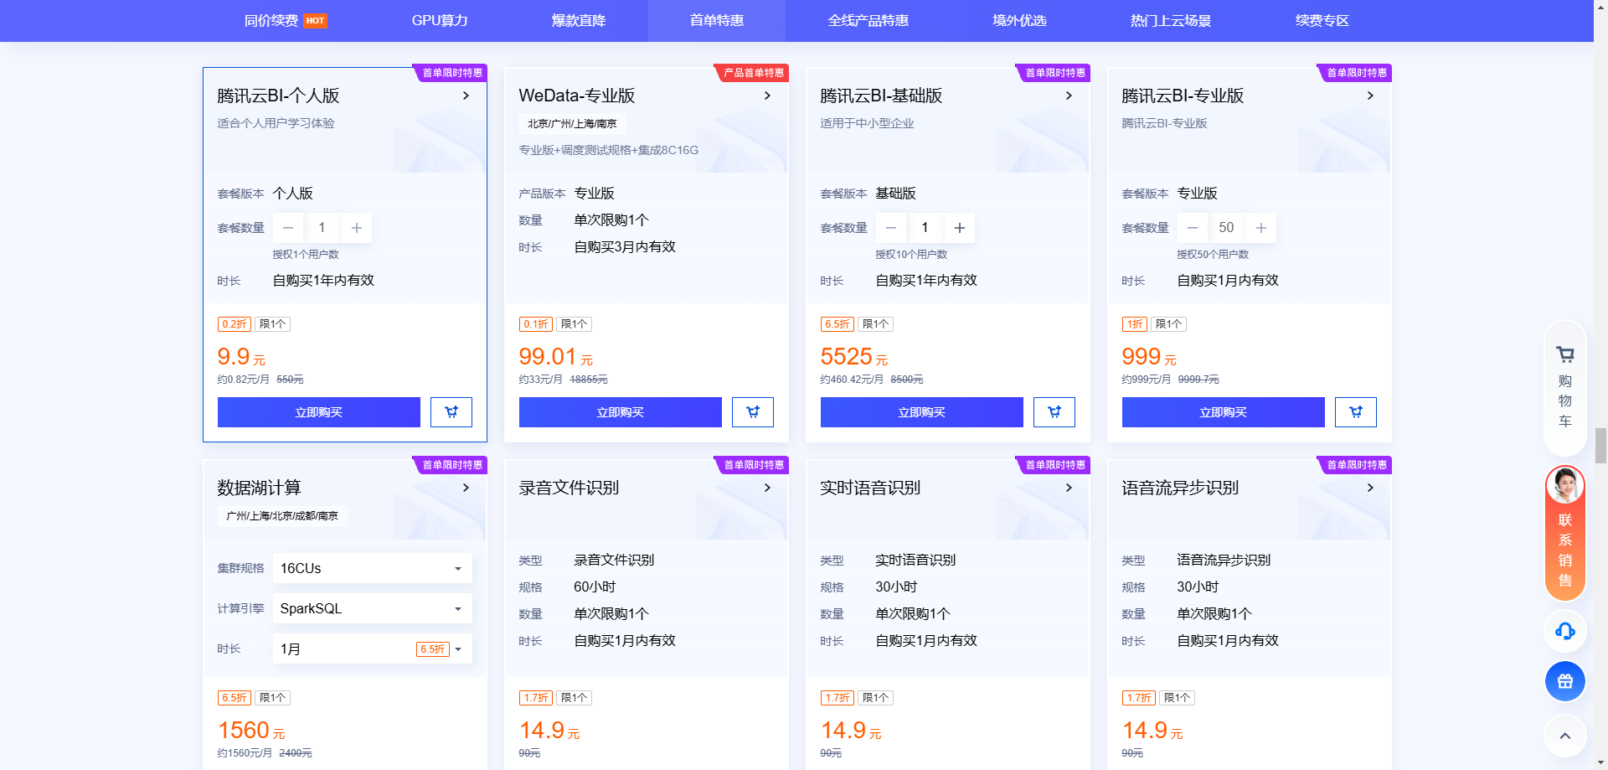Screen dimensions: 1608x770
Task: Open the 计算引擎 SparkSQL dropdown
Action: pyautogui.click(x=373, y=608)
